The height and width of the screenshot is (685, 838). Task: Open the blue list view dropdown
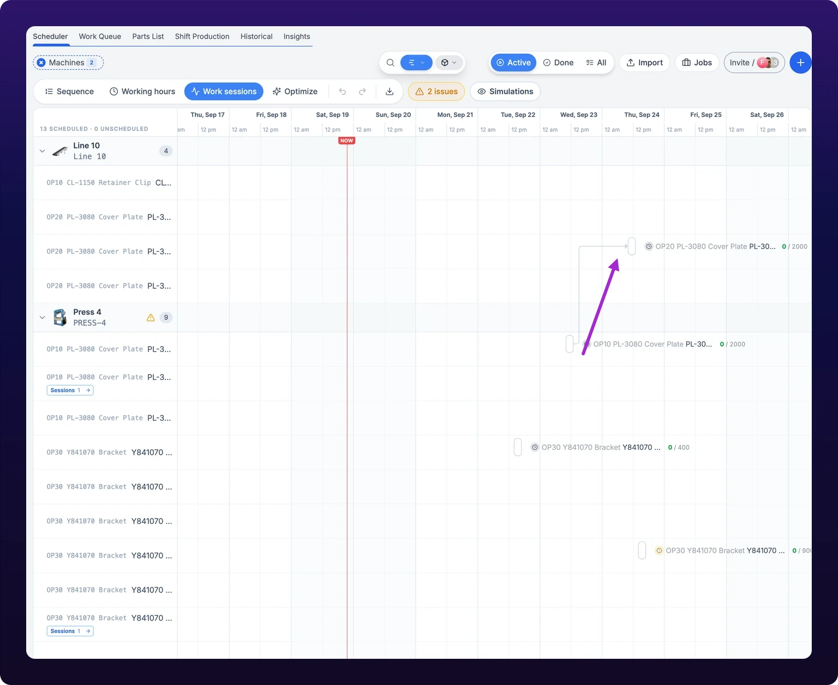pos(416,63)
